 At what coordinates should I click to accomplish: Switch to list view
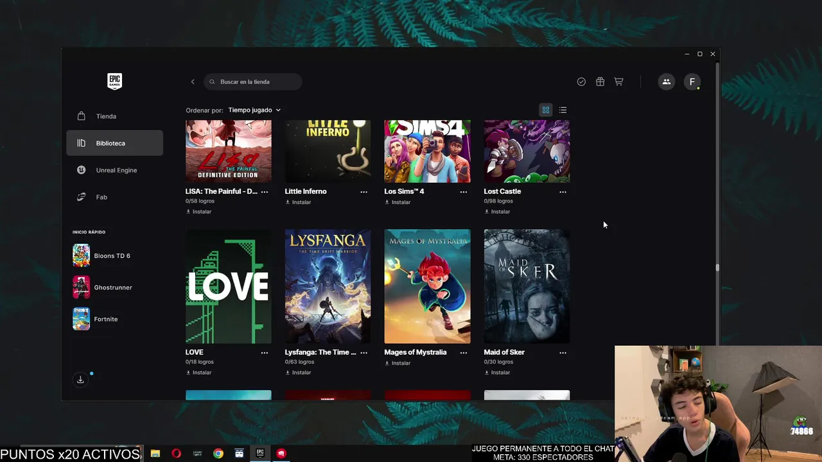coord(563,110)
